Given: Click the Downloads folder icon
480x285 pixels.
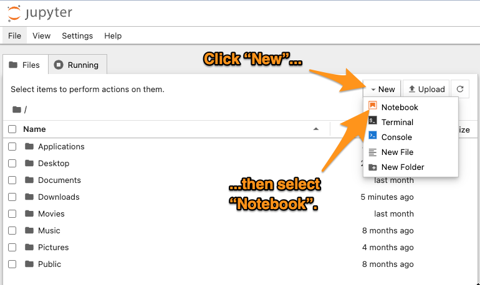Looking at the screenshot, I should pyautogui.click(x=29, y=197).
